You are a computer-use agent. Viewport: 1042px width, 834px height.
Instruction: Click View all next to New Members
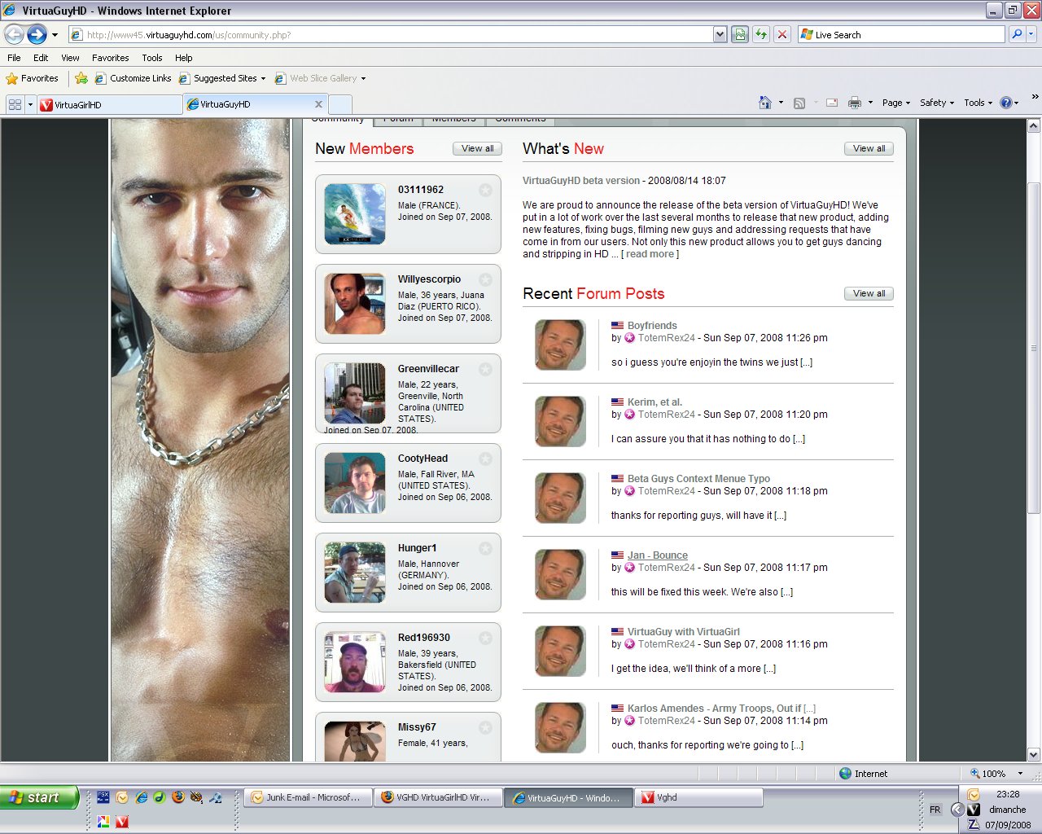point(477,148)
